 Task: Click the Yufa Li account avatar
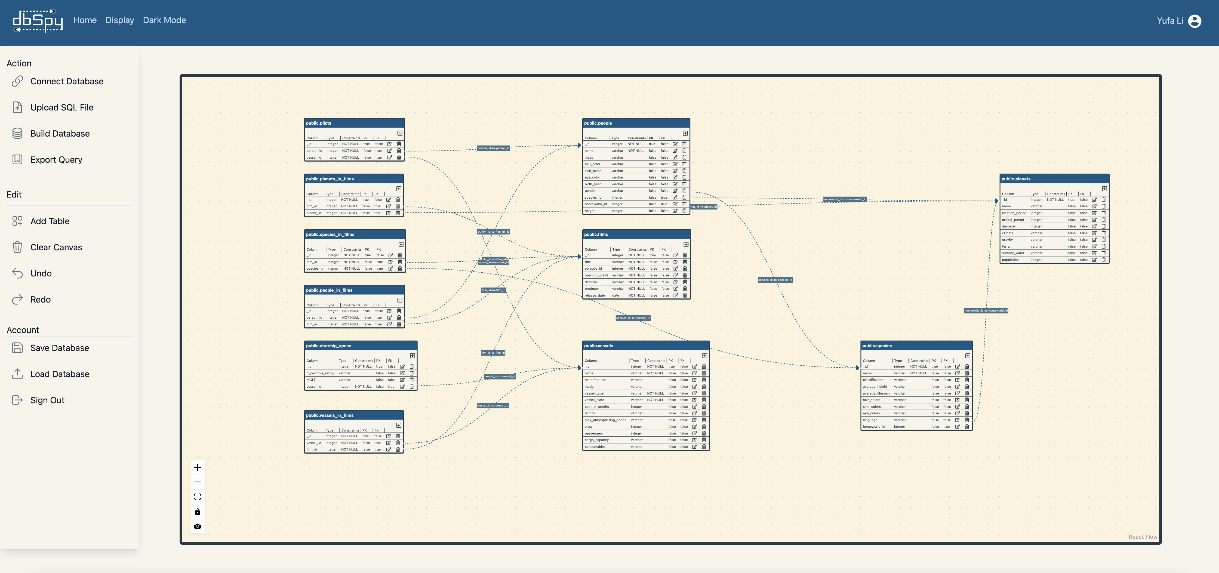coord(1195,21)
